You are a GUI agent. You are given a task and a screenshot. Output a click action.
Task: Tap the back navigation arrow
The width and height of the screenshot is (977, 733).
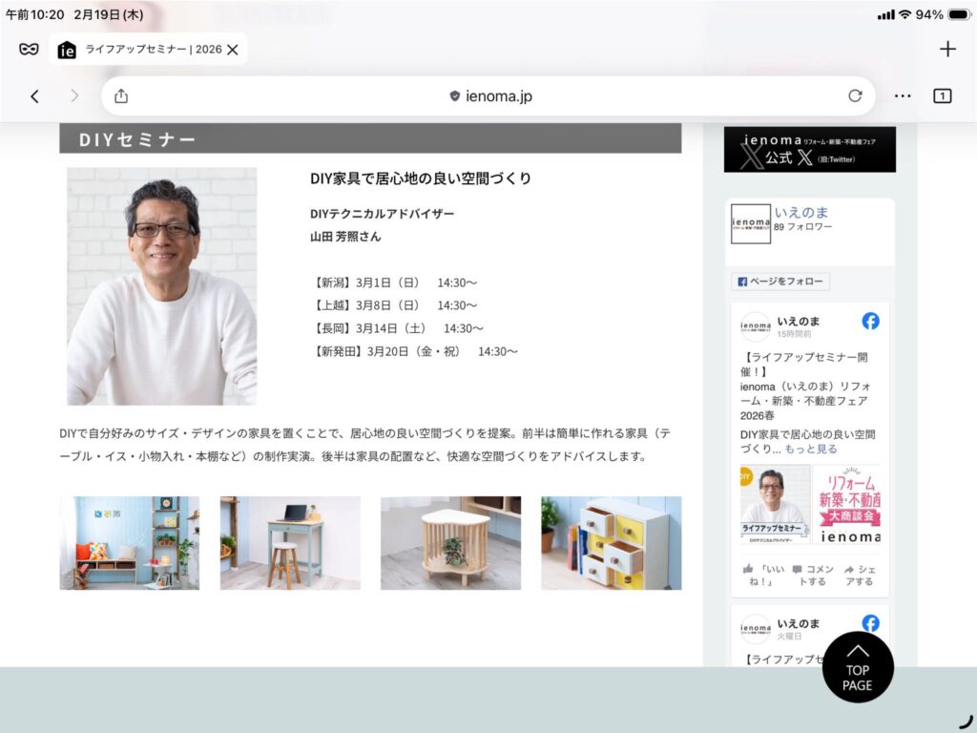click(x=34, y=95)
